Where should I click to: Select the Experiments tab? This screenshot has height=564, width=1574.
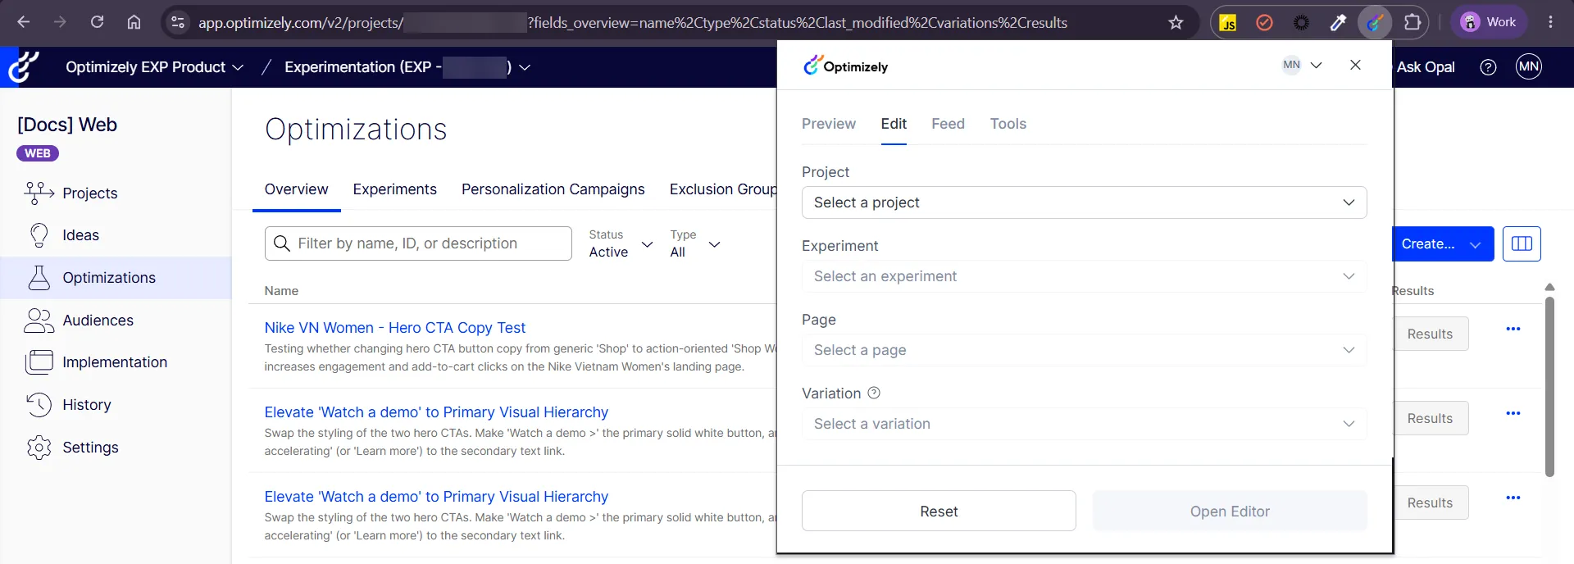click(x=394, y=189)
